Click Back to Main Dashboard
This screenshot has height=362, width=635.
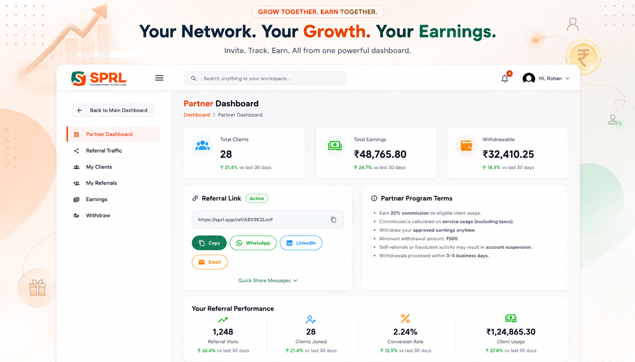click(113, 110)
